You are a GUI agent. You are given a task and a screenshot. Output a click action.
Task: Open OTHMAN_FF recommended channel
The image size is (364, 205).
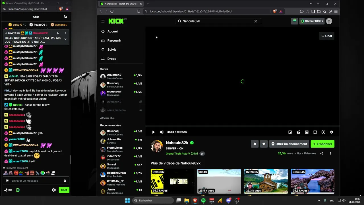(121, 183)
